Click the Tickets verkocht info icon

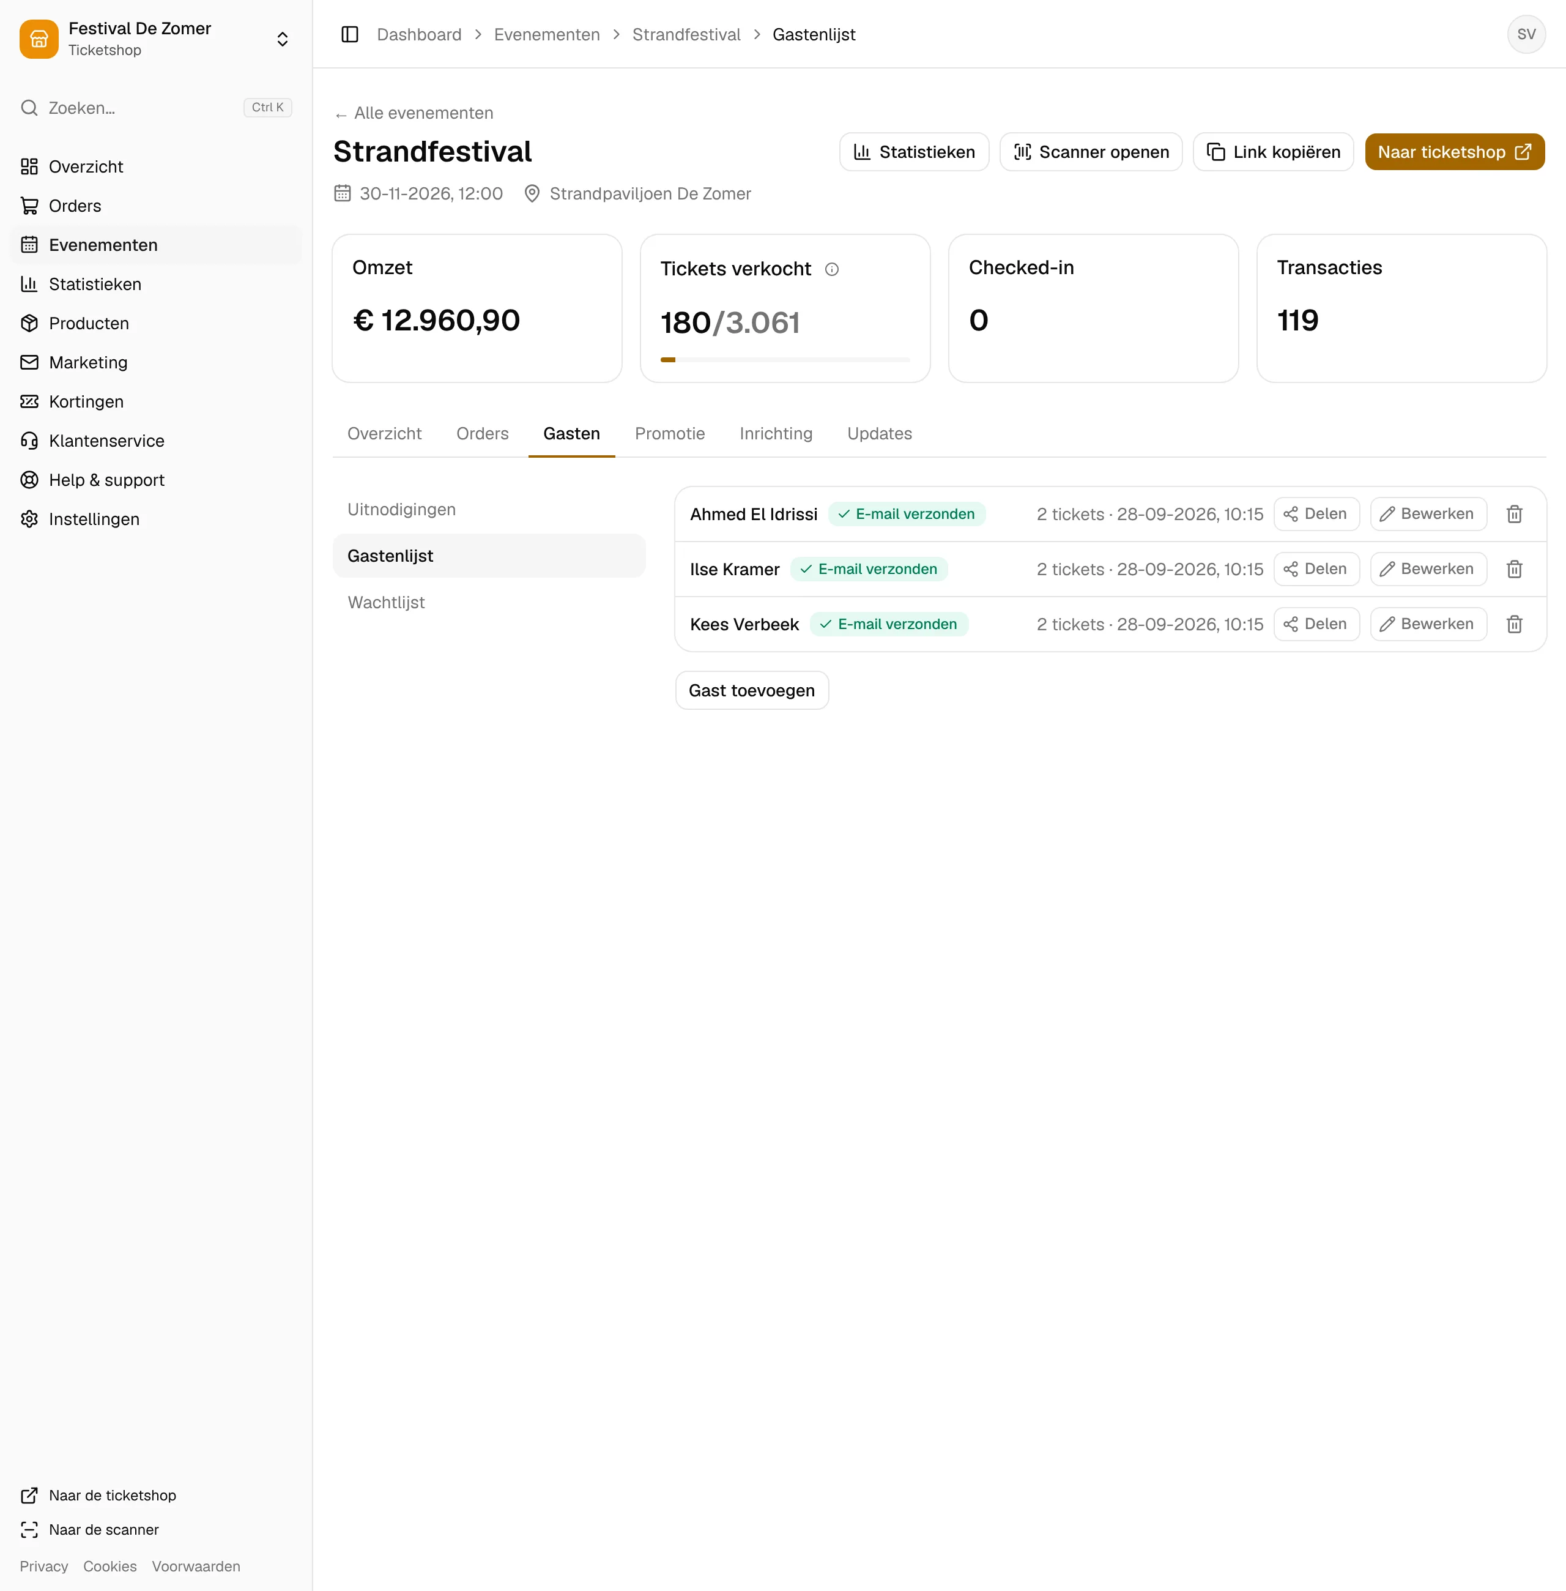[831, 269]
